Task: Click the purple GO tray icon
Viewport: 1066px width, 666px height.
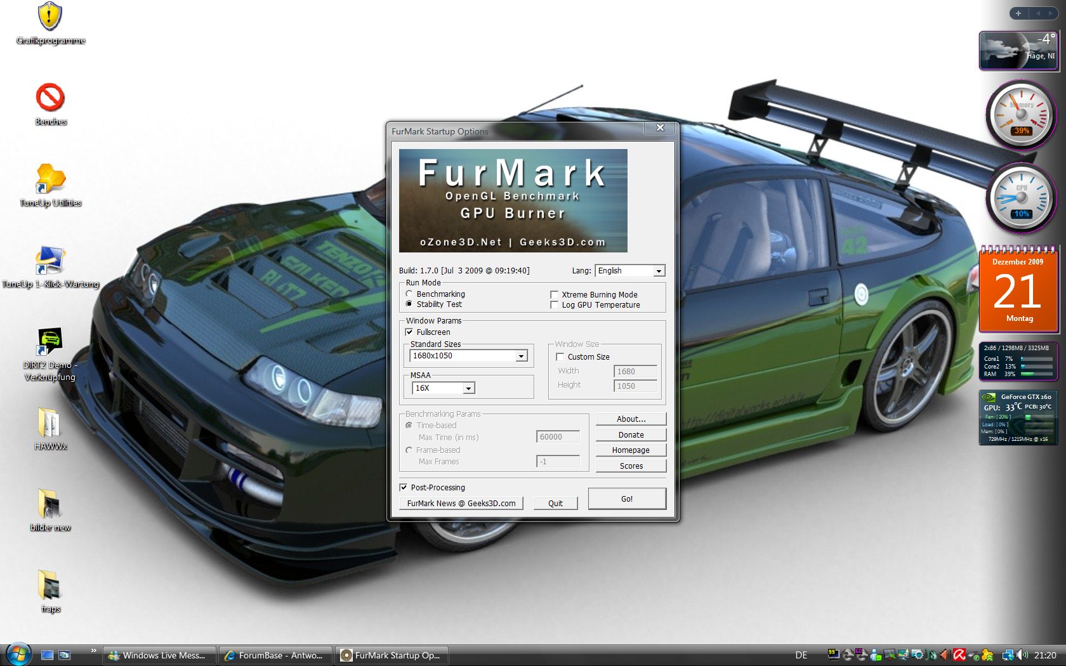Action: tap(861, 655)
